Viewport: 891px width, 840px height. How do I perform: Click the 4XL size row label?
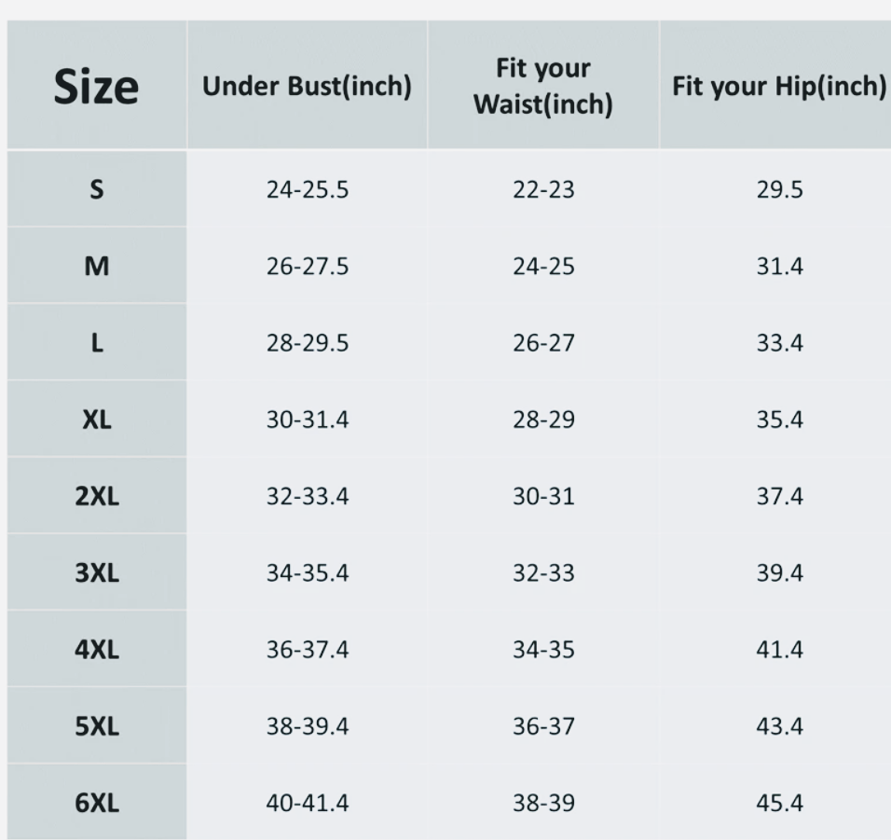(97, 649)
